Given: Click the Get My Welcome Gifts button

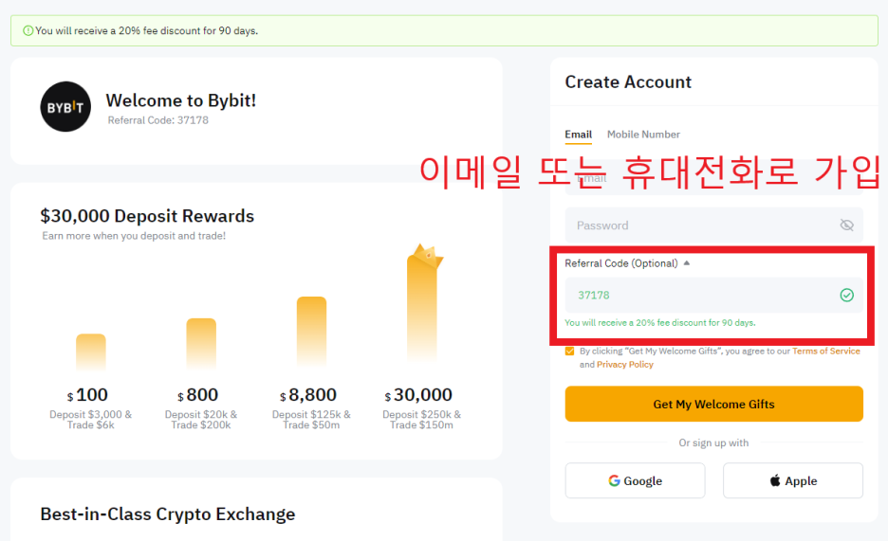Looking at the screenshot, I should (713, 405).
